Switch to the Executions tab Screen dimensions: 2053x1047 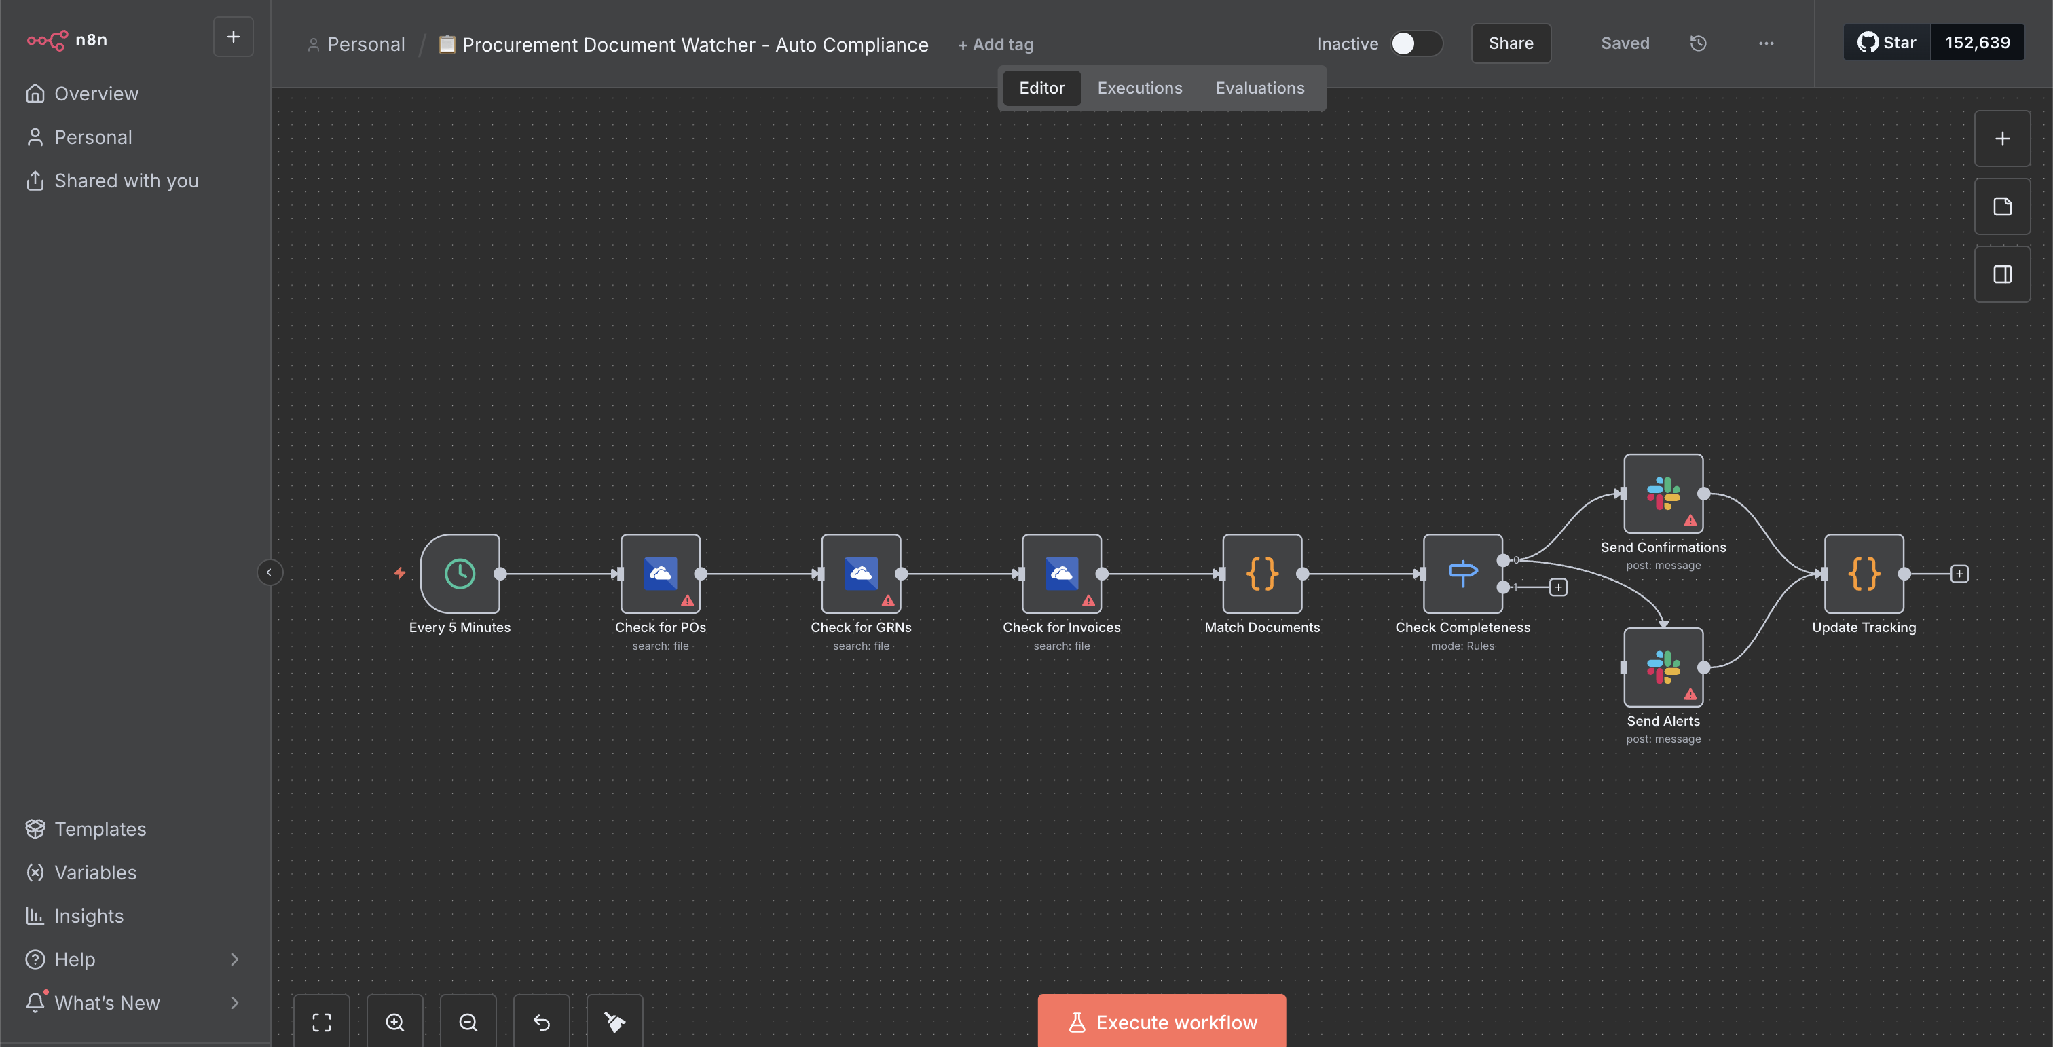coord(1139,88)
